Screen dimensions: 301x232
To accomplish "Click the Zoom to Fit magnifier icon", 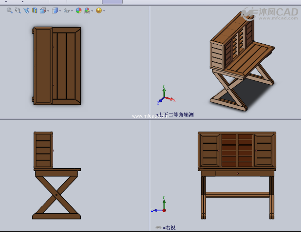I will [10, 11].
